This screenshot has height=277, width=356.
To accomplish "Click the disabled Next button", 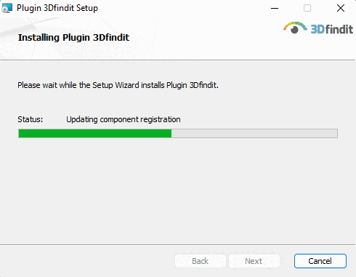I will [x=254, y=261].
